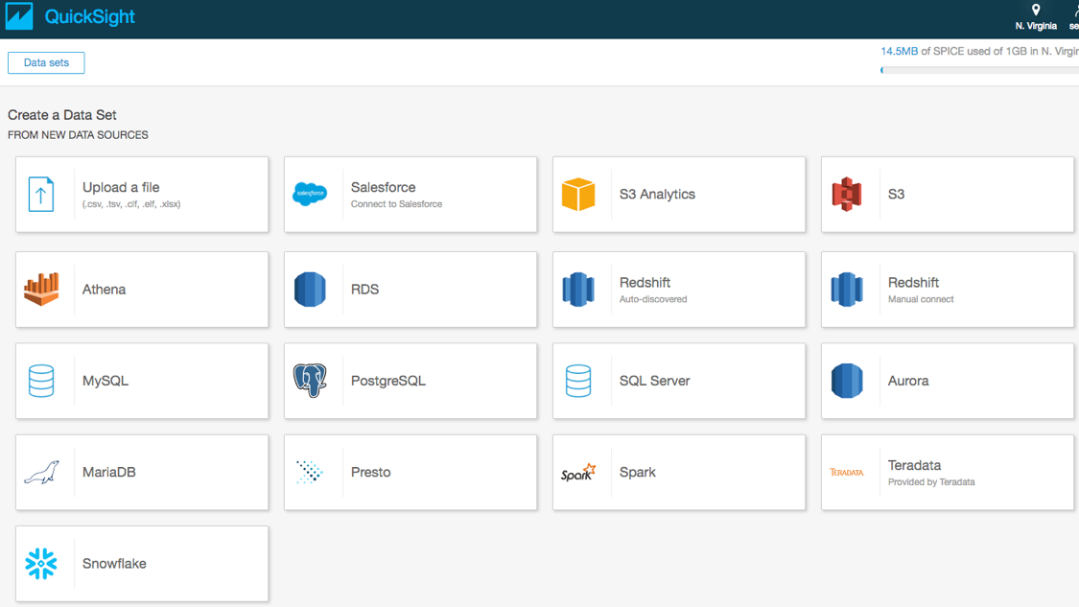The height and width of the screenshot is (607, 1079).
Task: Click the Upload a file icon
Action: coord(41,194)
